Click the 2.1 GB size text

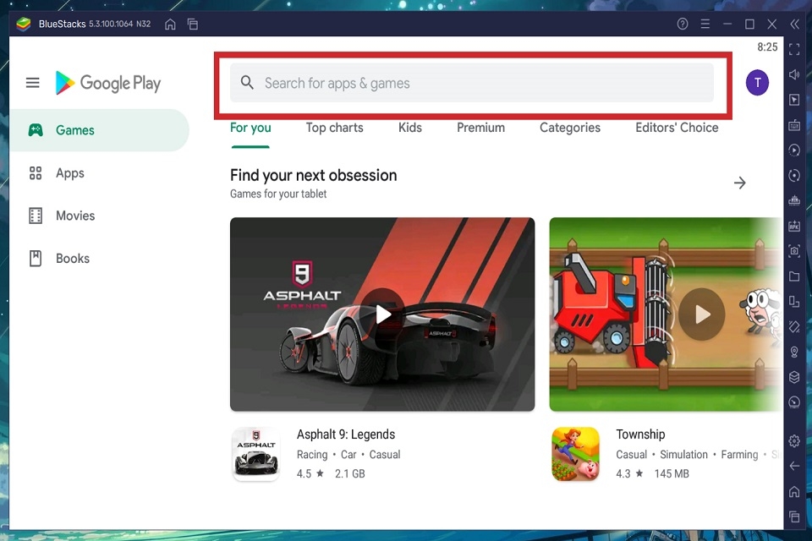tap(350, 473)
